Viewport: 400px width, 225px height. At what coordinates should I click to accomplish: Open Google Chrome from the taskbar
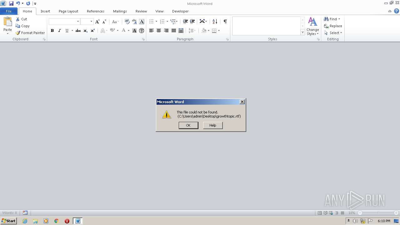pyautogui.click(x=57, y=221)
